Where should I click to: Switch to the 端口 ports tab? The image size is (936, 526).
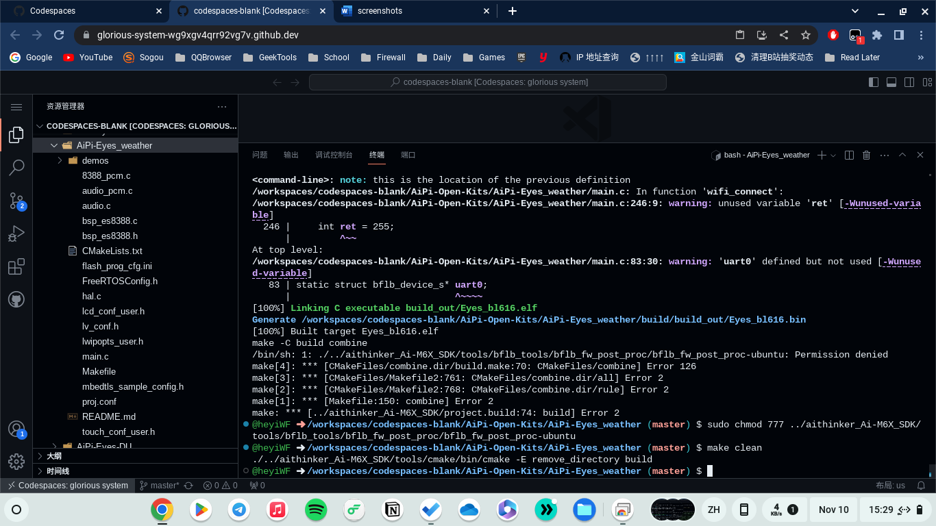[x=408, y=155]
